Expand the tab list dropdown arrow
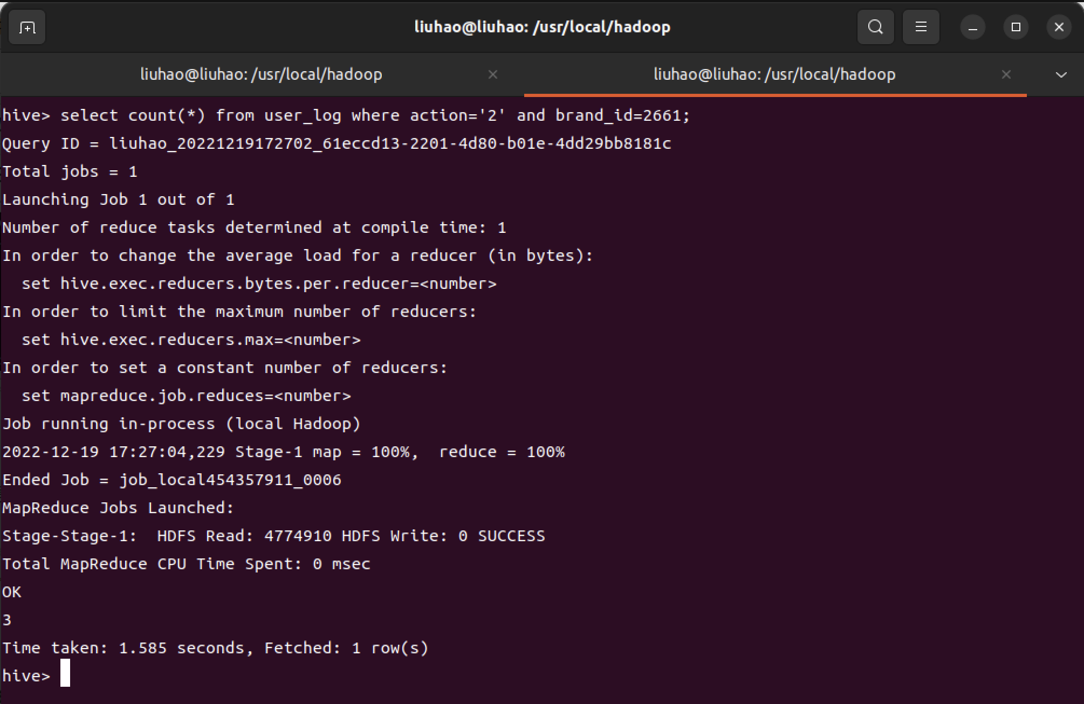Screen dimensions: 1084x704 coord(1061,75)
